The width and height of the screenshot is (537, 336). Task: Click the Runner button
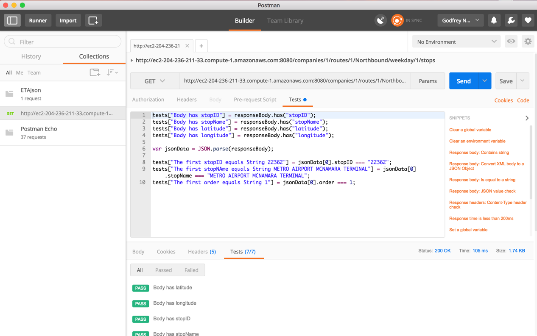coord(38,20)
